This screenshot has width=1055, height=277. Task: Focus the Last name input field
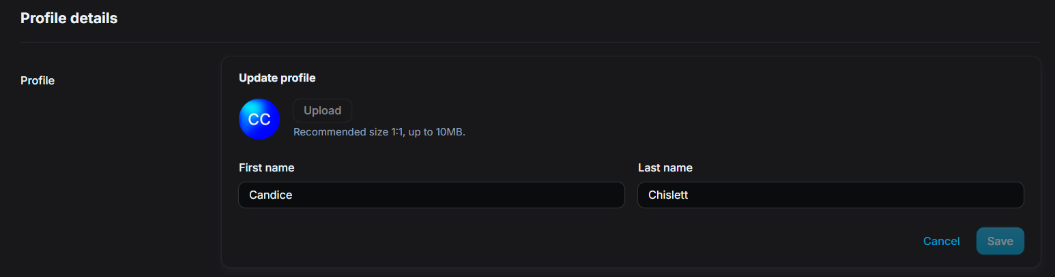830,195
